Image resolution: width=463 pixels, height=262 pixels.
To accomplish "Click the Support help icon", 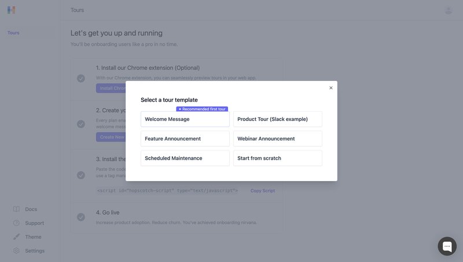I will [x=16, y=223].
